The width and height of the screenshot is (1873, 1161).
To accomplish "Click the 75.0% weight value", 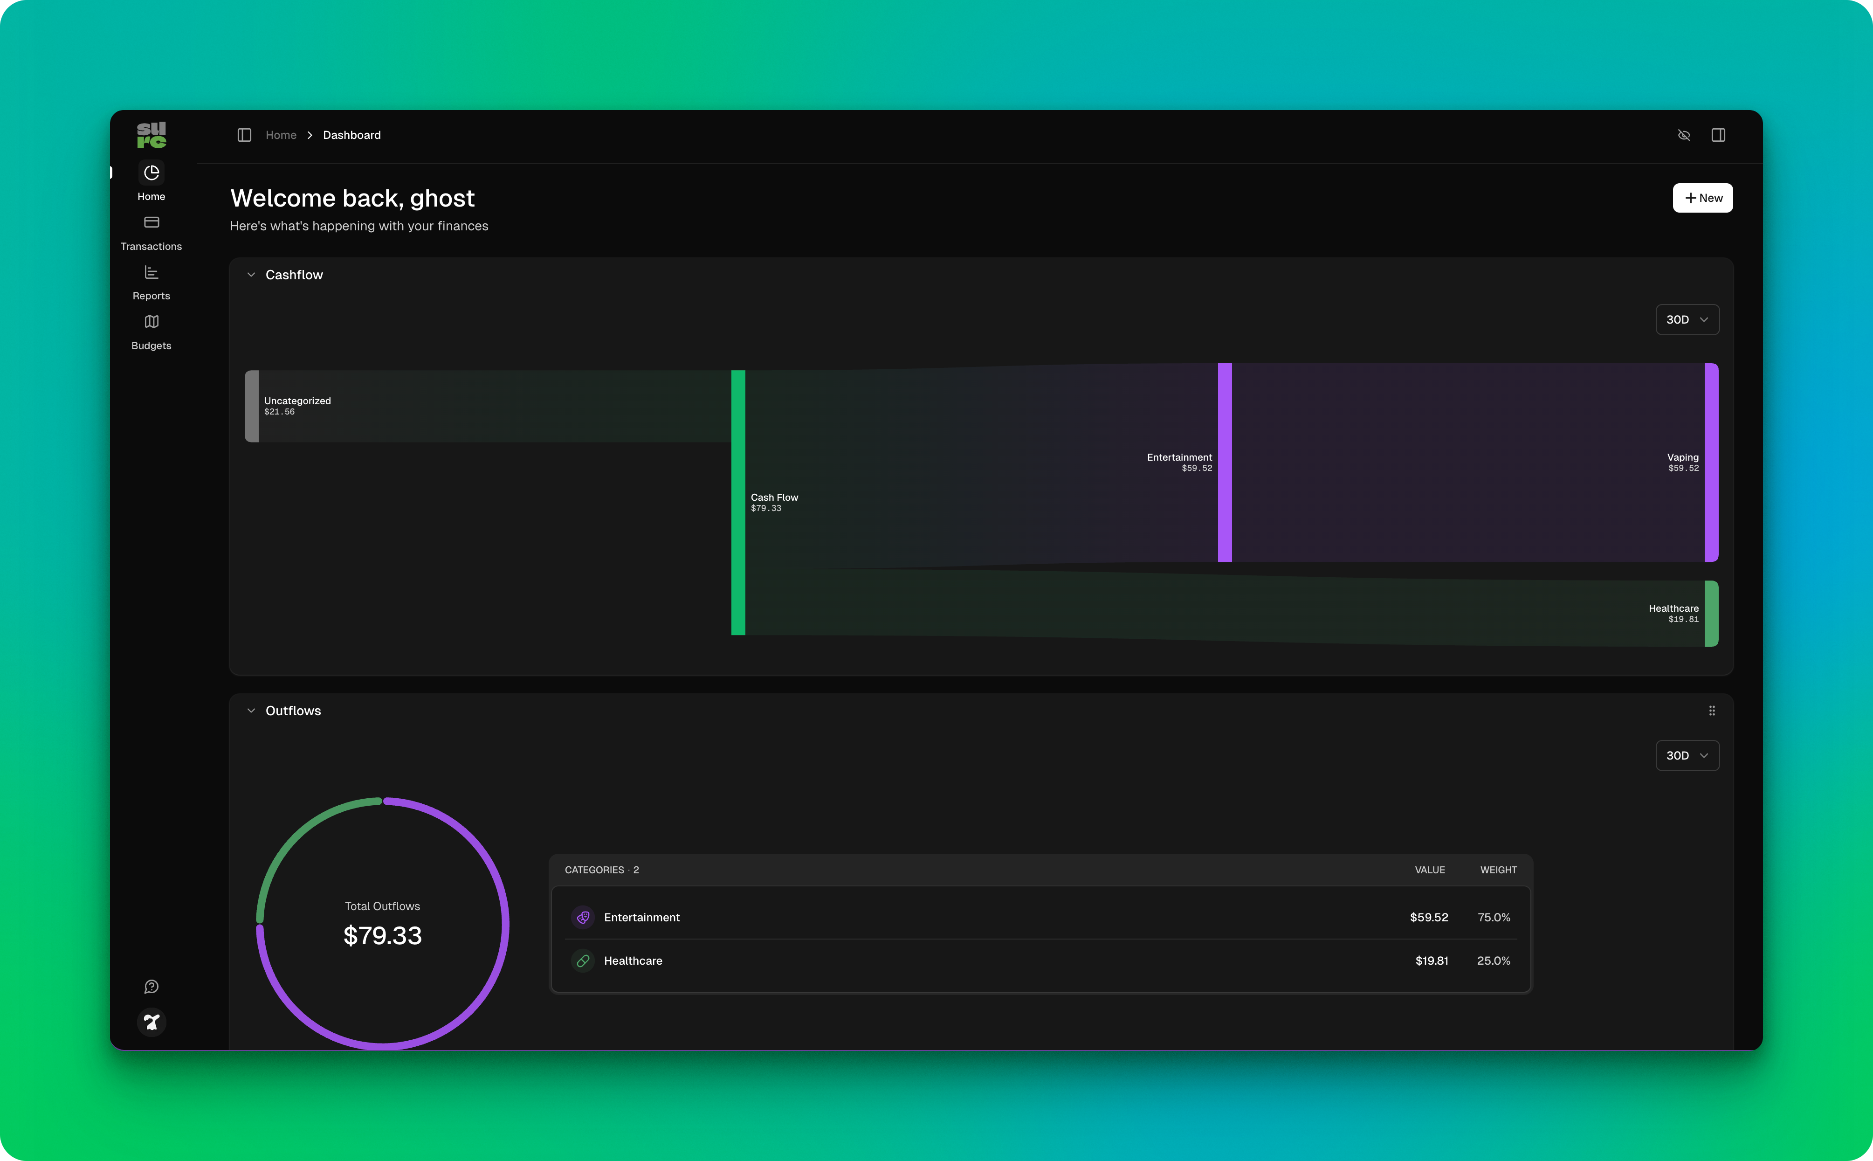I will coord(1494,918).
